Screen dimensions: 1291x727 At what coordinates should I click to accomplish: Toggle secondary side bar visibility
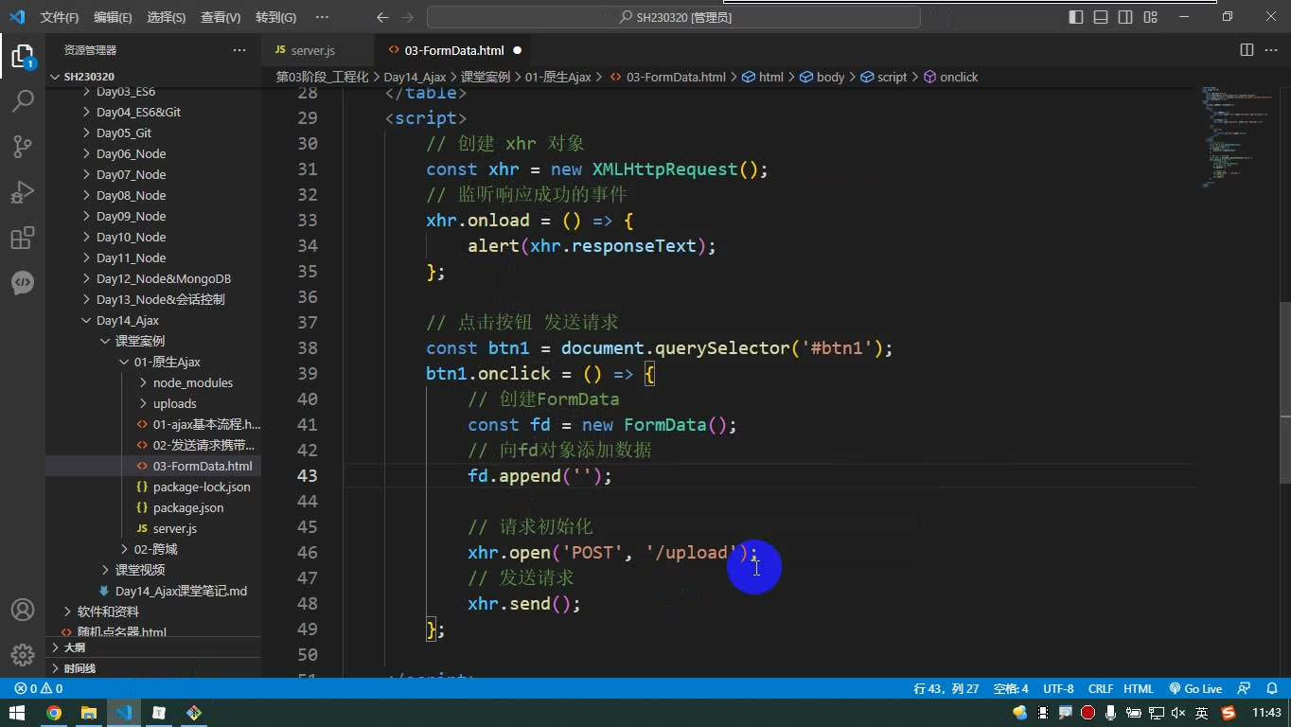click(1125, 17)
